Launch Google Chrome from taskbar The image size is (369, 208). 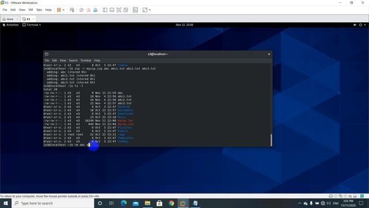(171, 203)
